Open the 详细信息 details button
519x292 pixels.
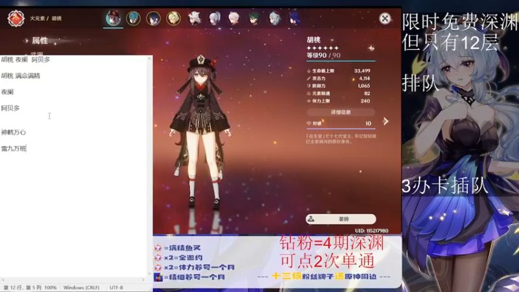click(341, 112)
